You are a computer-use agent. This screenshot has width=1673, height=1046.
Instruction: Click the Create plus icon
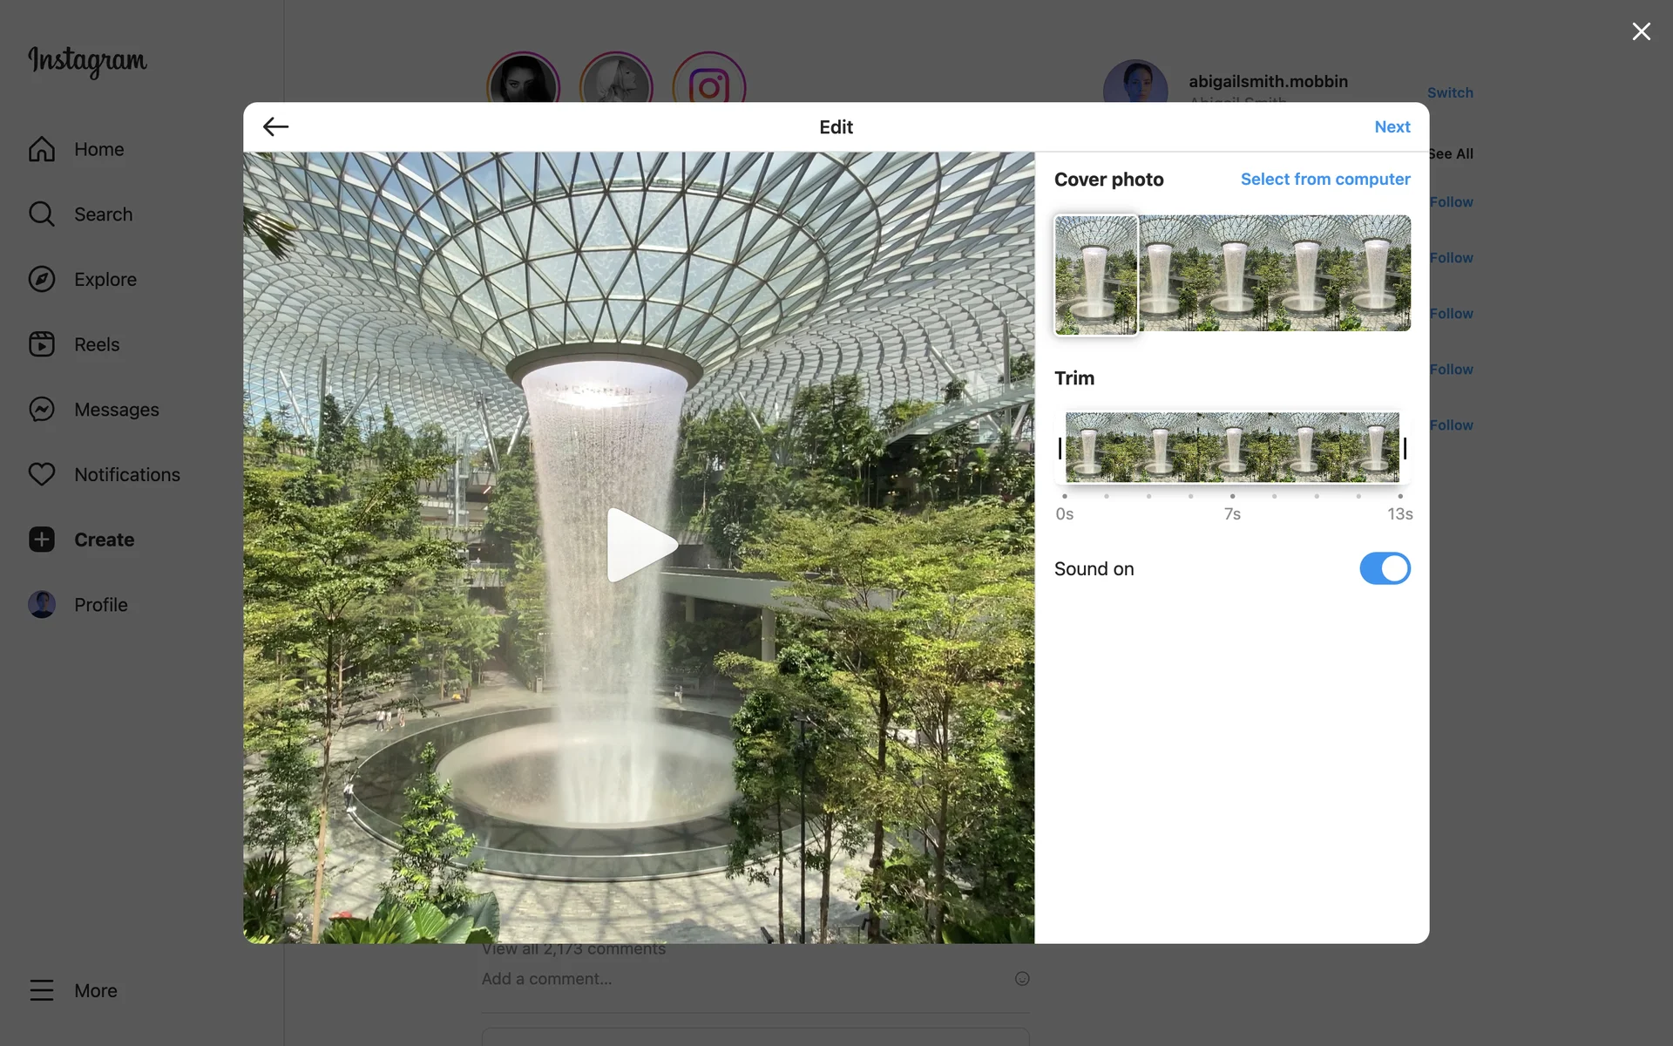[42, 540]
